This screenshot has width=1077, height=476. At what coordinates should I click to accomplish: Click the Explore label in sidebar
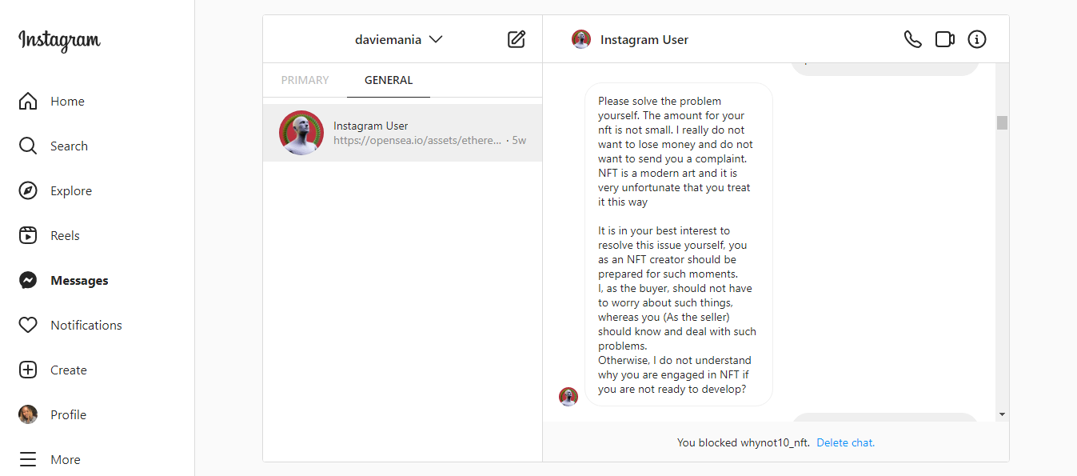tap(71, 191)
